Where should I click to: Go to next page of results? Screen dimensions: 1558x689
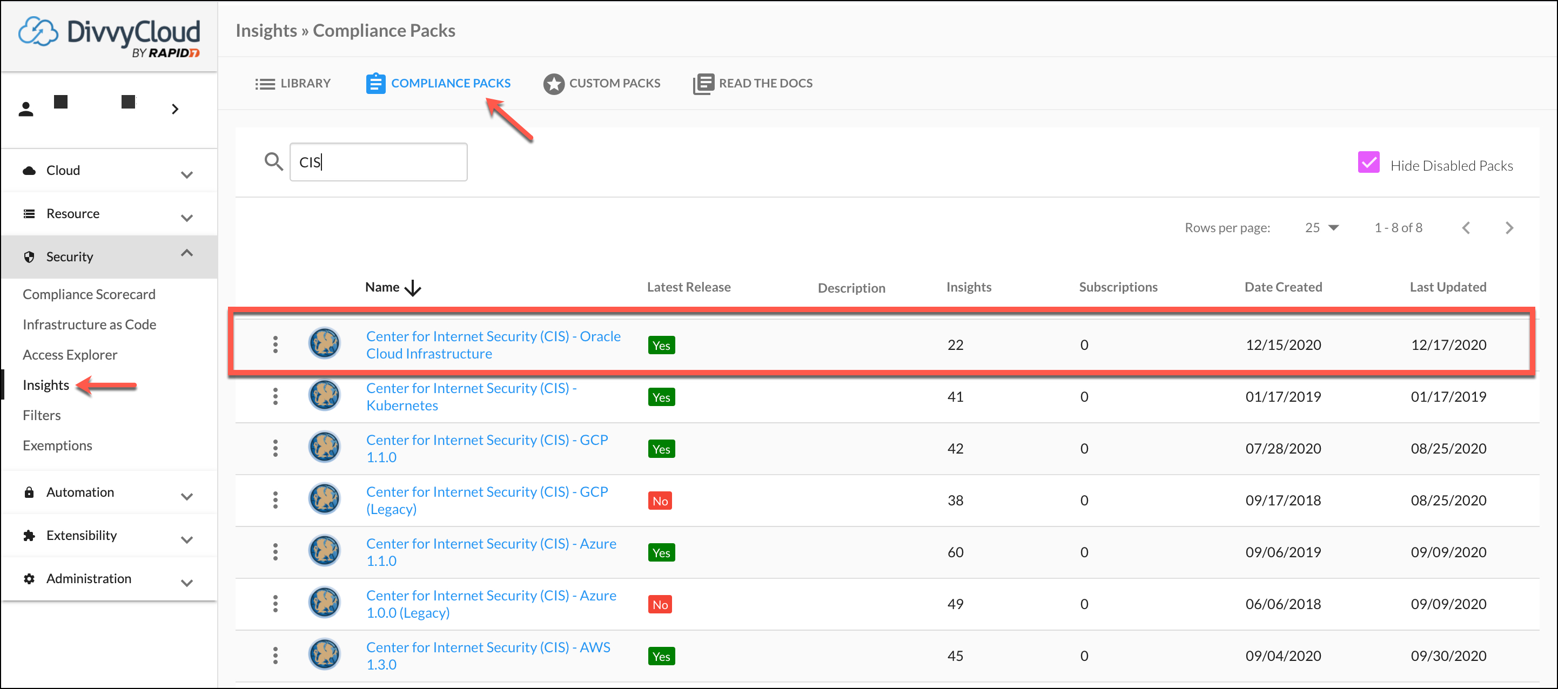pyautogui.click(x=1509, y=228)
